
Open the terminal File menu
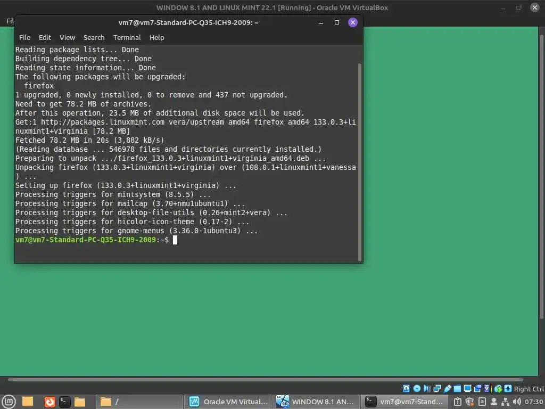(x=24, y=38)
